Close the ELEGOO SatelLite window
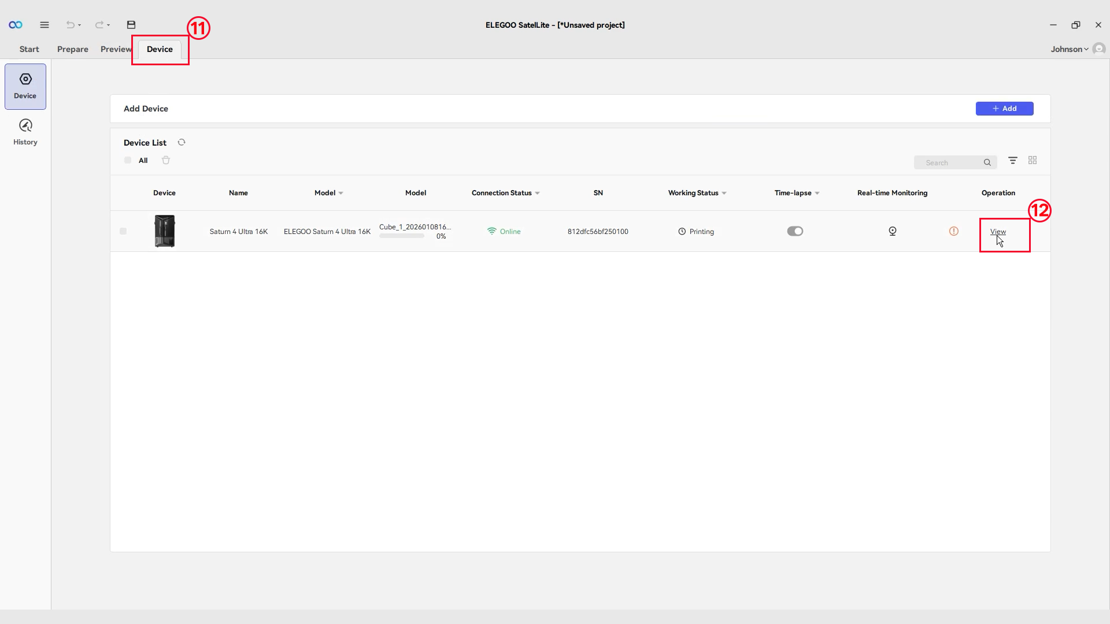The width and height of the screenshot is (1110, 624). (1098, 25)
